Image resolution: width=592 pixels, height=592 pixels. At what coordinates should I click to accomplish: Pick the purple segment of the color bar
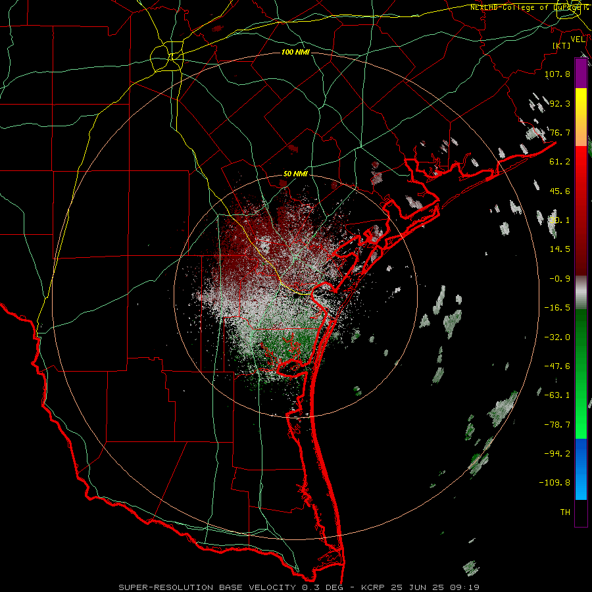(x=581, y=73)
